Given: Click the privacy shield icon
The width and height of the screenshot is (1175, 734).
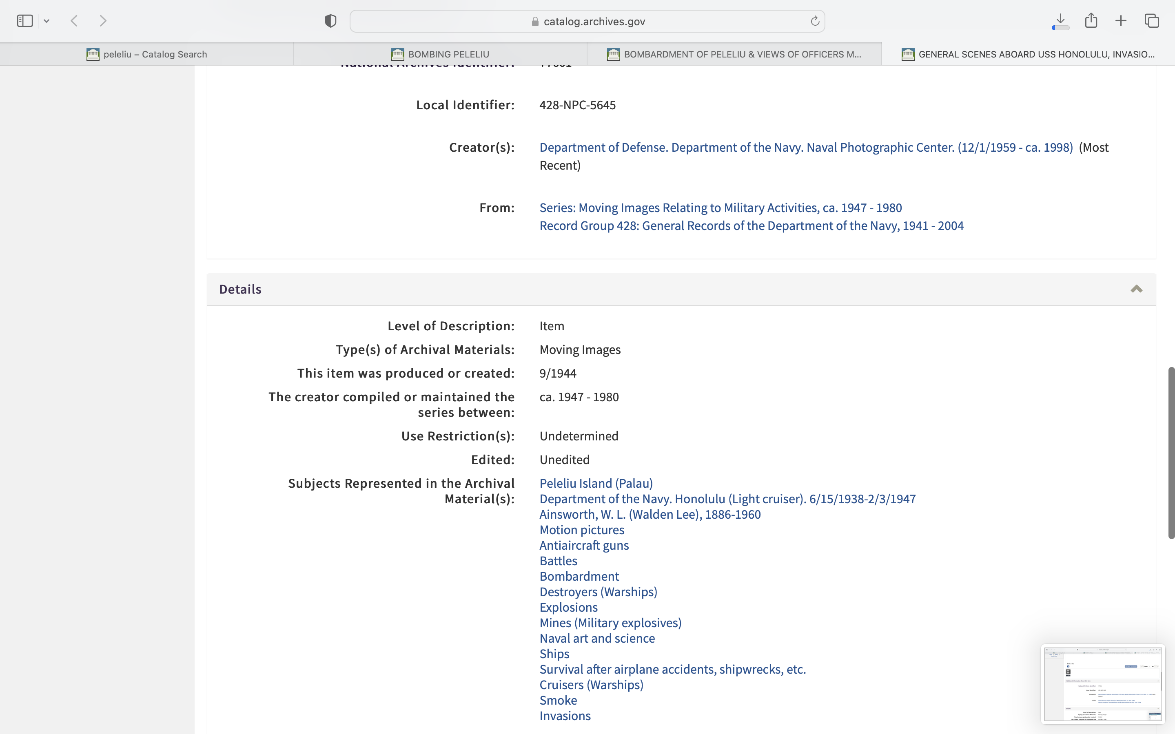Looking at the screenshot, I should point(330,21).
